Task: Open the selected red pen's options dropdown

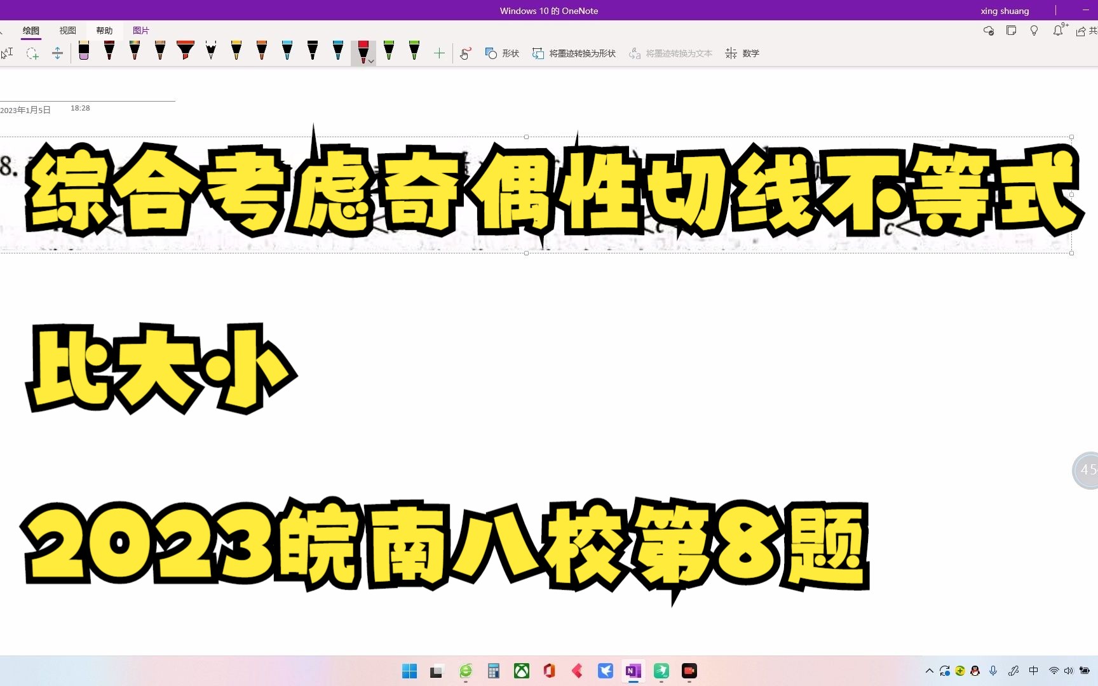Action: tap(370, 60)
